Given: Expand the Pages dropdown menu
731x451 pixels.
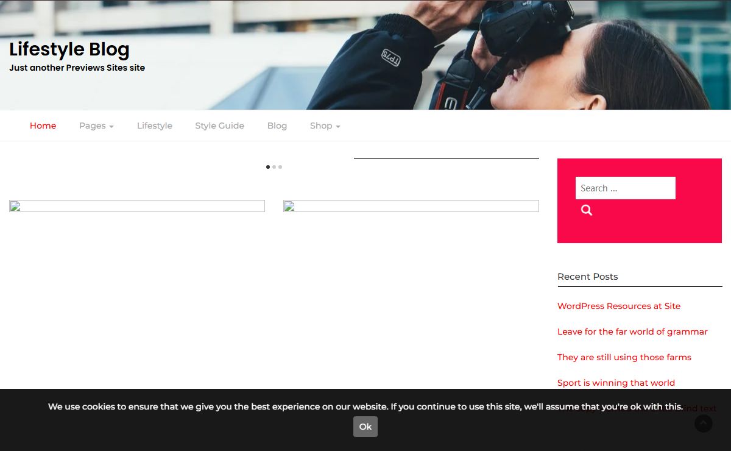Looking at the screenshot, I should 96,126.
